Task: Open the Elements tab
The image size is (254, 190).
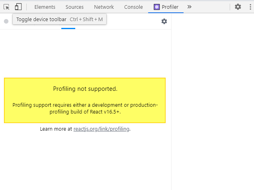Action: click(x=45, y=7)
